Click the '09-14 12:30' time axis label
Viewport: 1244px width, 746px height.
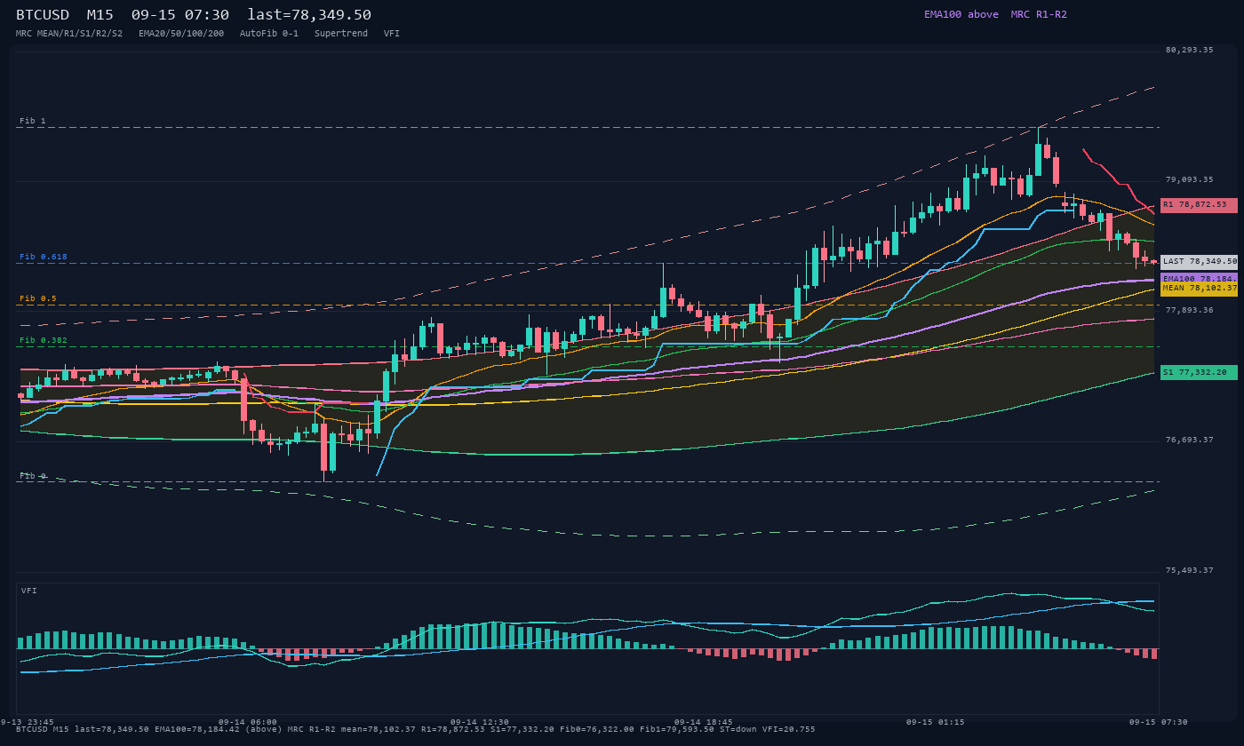479,722
